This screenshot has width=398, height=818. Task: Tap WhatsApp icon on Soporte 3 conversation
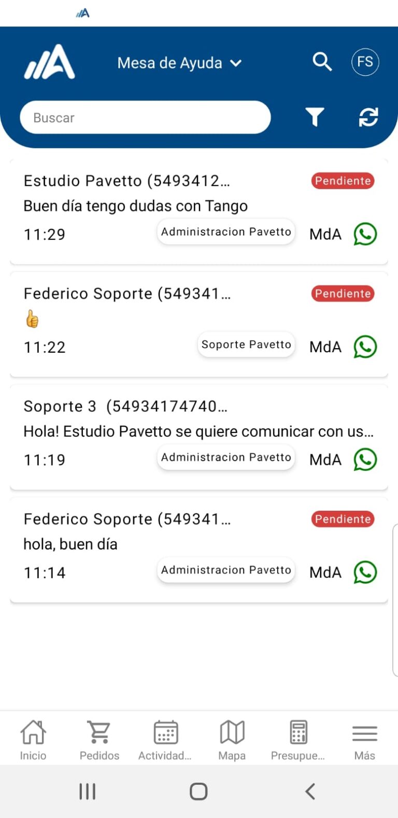click(365, 460)
